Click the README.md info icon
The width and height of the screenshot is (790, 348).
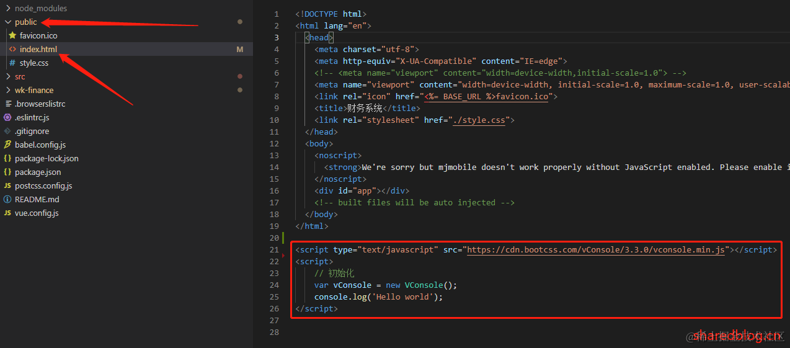7,199
